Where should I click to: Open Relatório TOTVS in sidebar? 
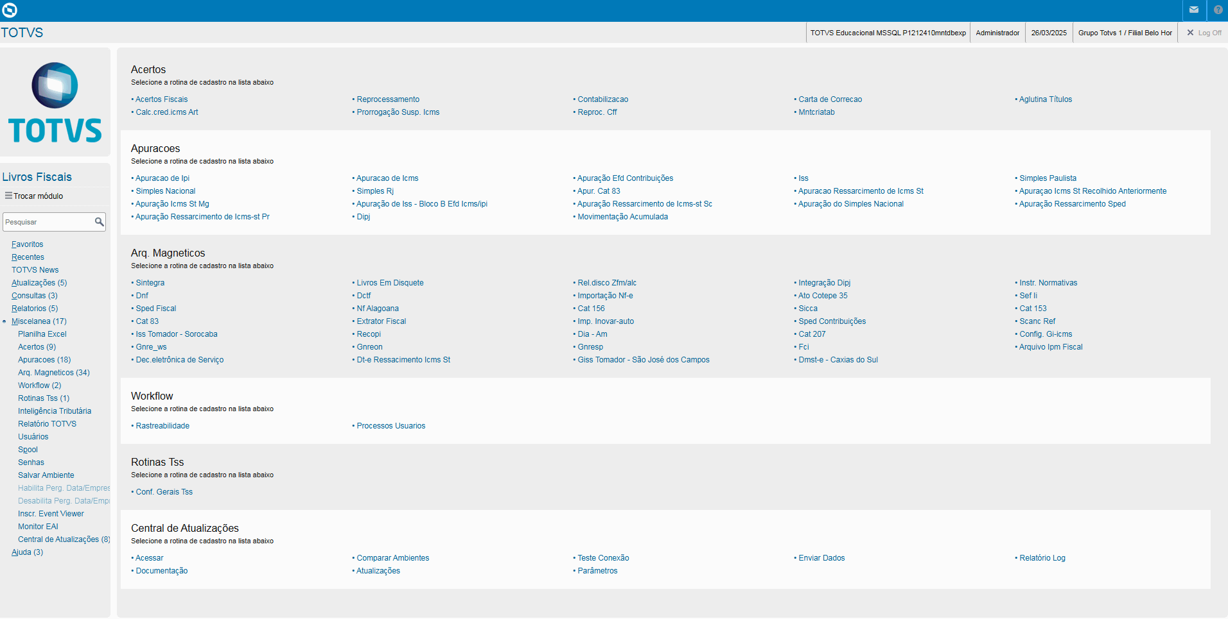click(x=47, y=424)
